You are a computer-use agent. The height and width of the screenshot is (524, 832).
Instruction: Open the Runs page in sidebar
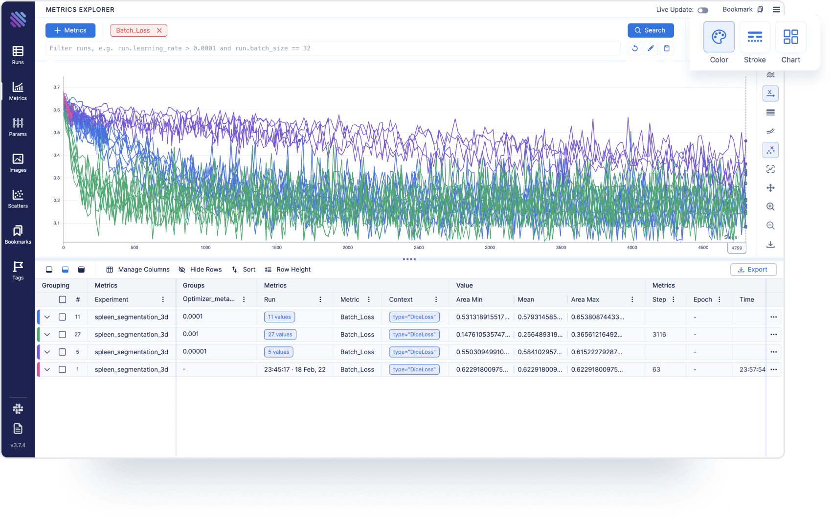(18, 55)
